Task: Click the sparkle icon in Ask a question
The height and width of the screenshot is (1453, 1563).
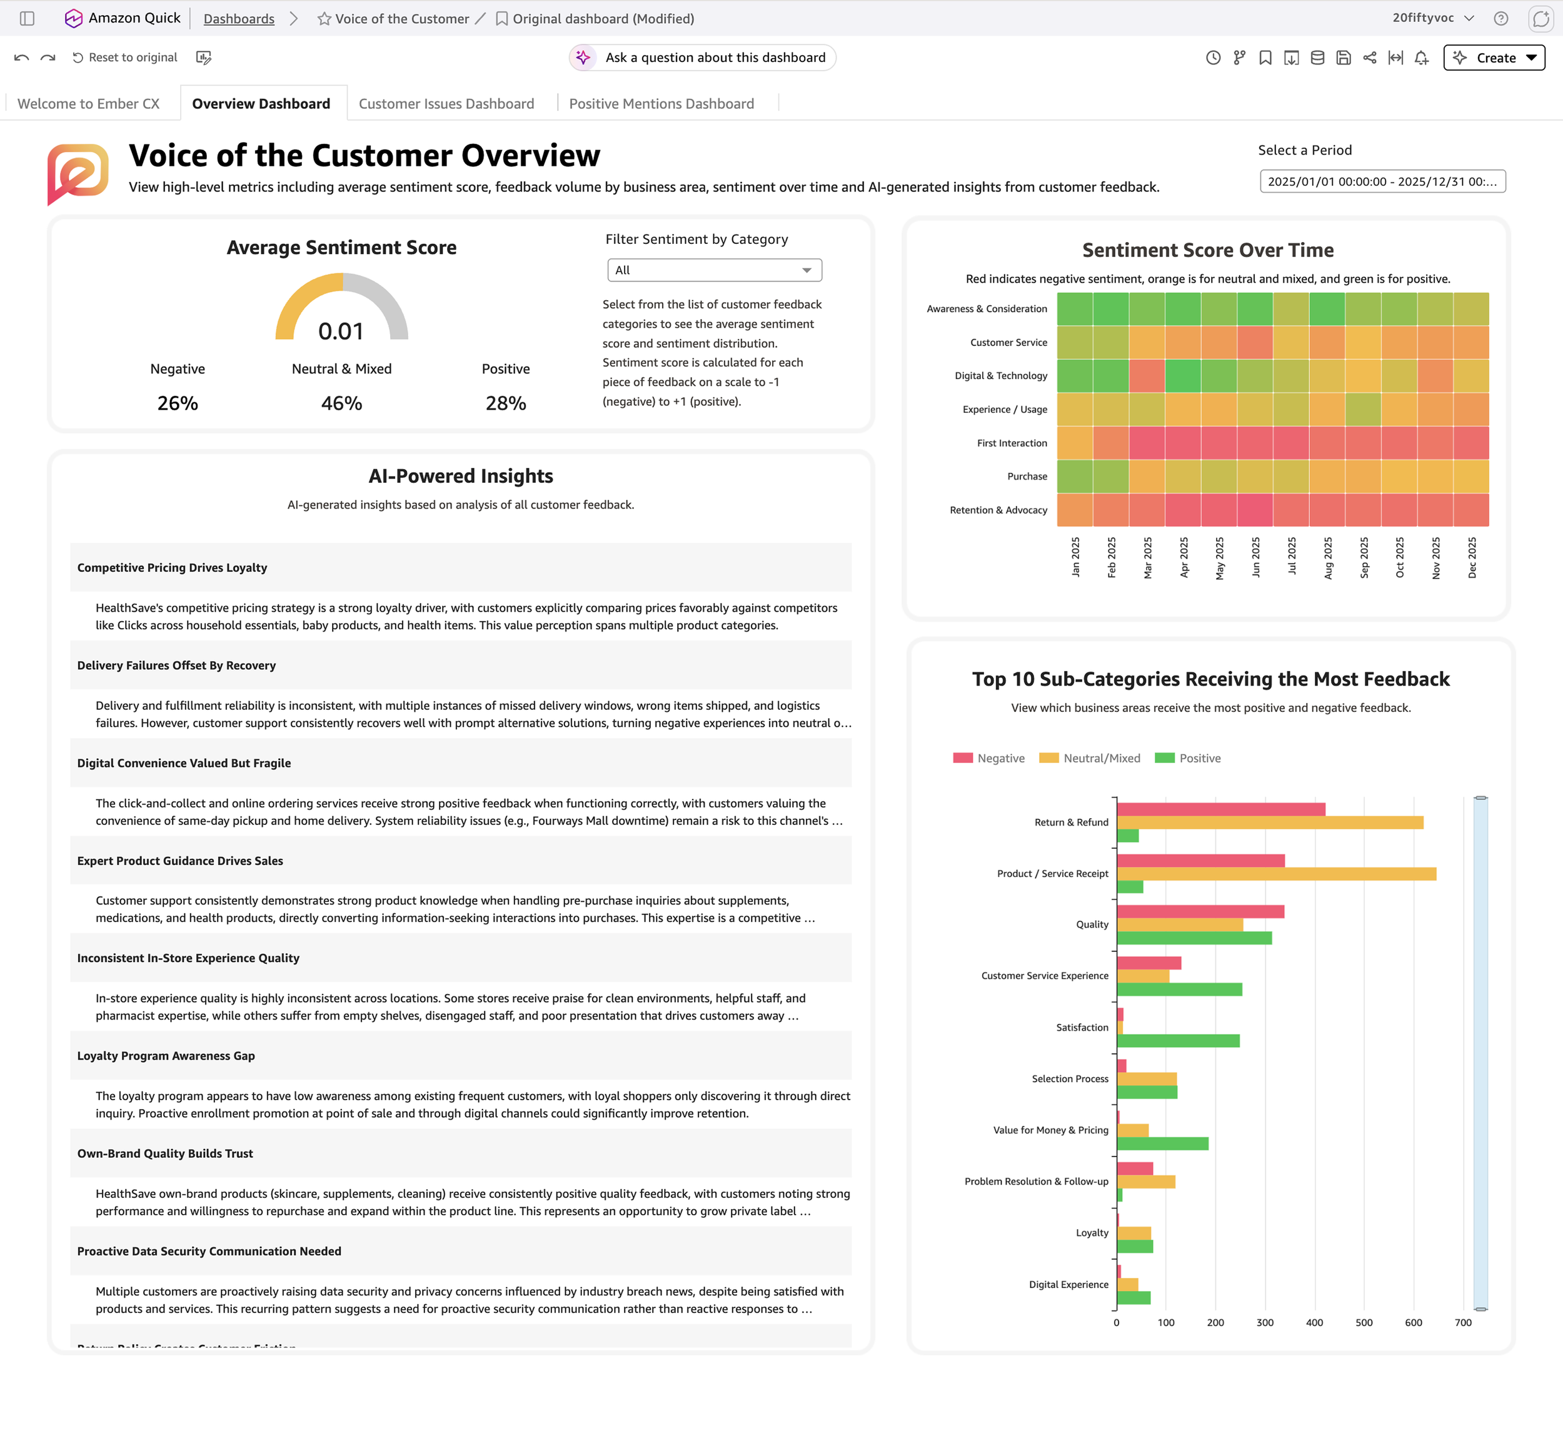Action: (x=583, y=58)
